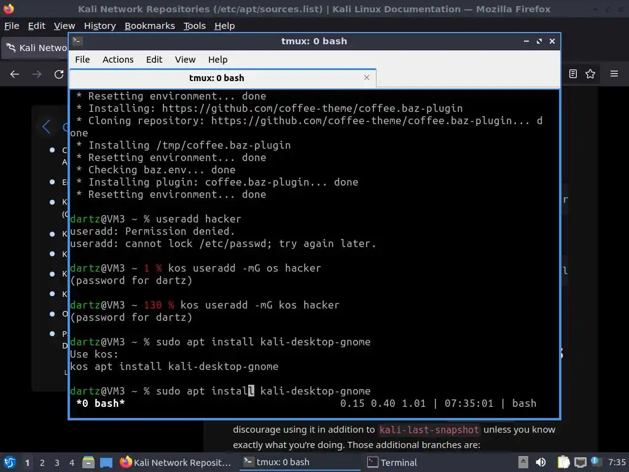Maximize the tmux terminal window

[x=539, y=41]
